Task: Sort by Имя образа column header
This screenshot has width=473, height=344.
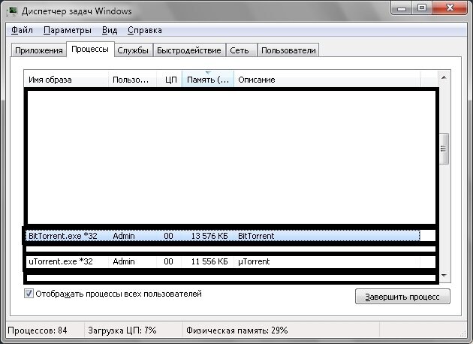Action: [x=66, y=80]
